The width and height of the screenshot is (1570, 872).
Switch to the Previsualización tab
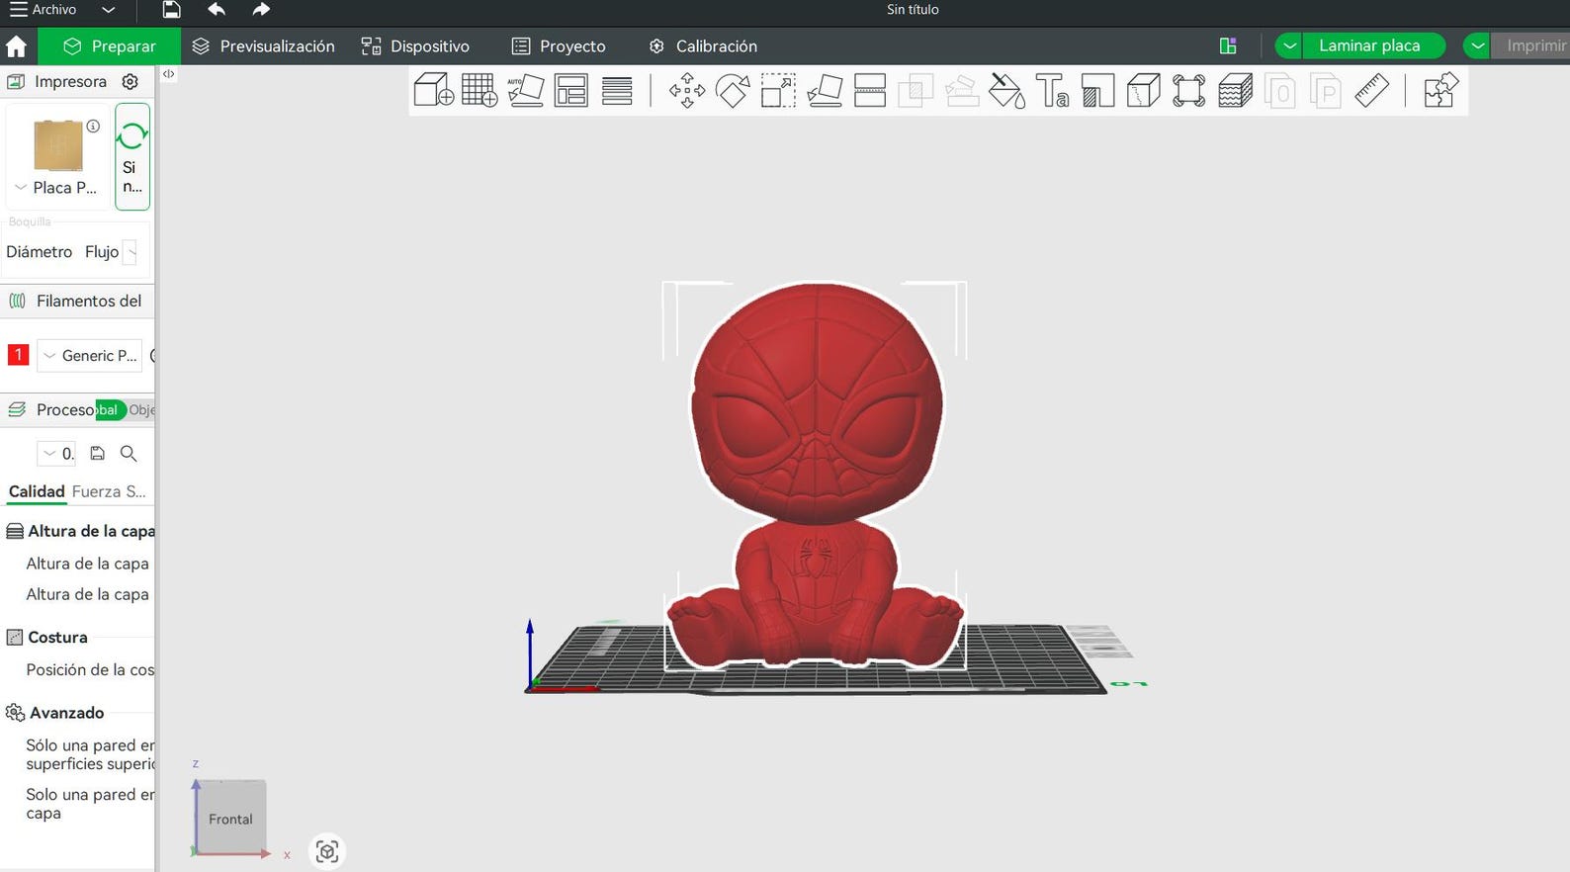coord(263,46)
